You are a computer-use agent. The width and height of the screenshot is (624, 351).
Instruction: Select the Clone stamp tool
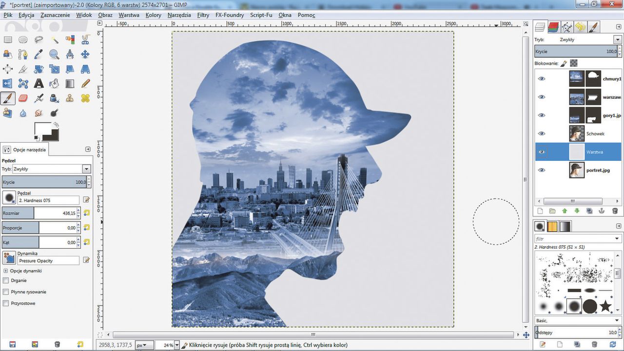(70, 98)
